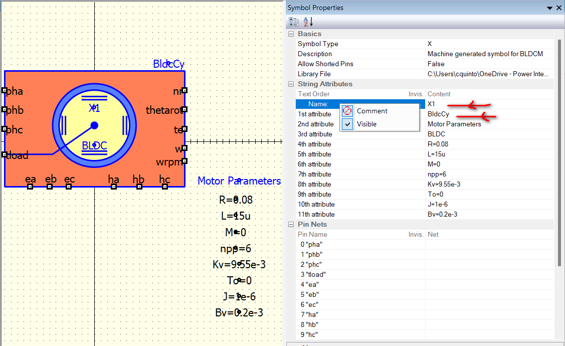
Task: Click the 'hc' pin square at bottom
Action: tap(165, 187)
